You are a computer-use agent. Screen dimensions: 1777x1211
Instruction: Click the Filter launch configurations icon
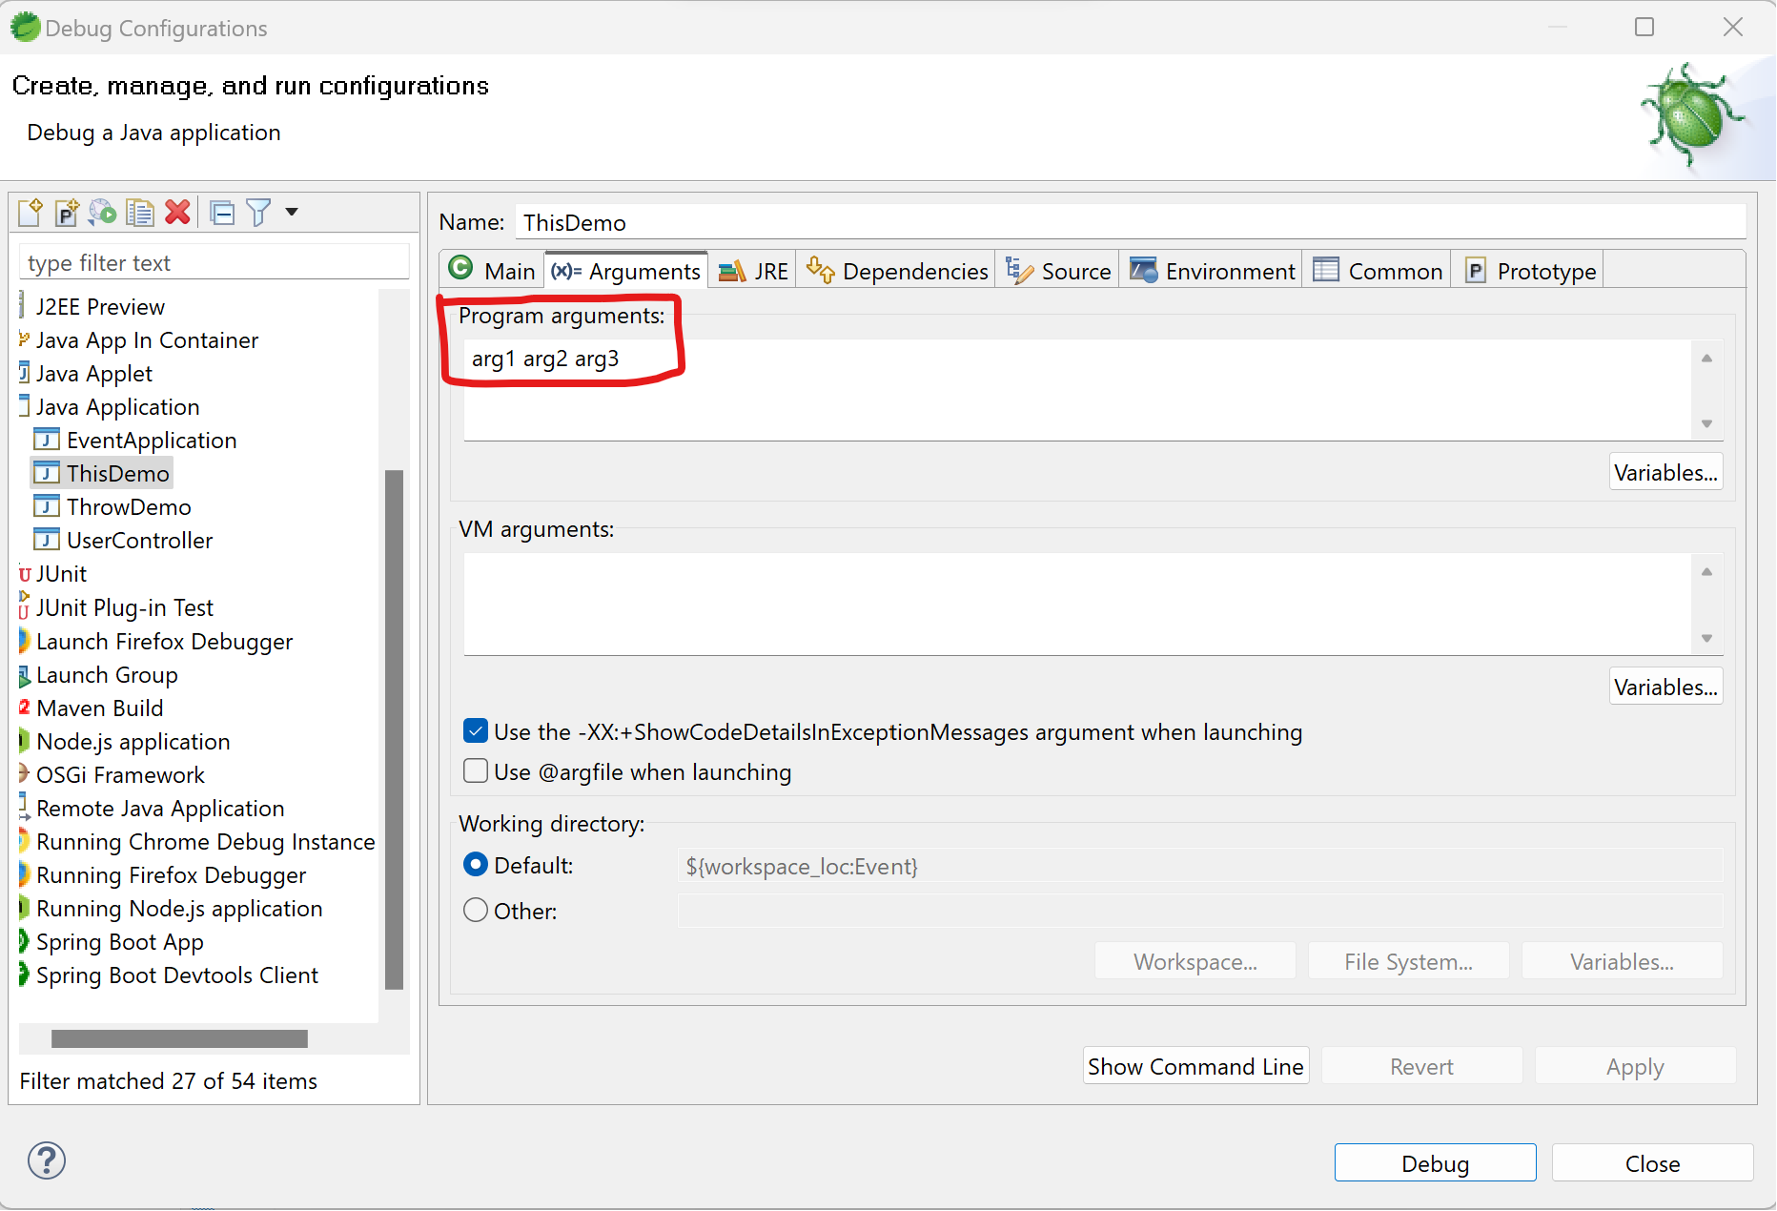click(258, 212)
